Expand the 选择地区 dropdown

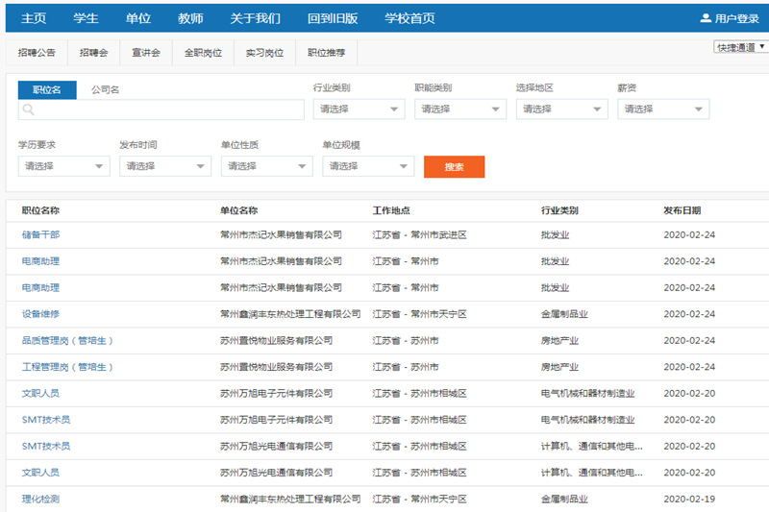click(x=562, y=109)
